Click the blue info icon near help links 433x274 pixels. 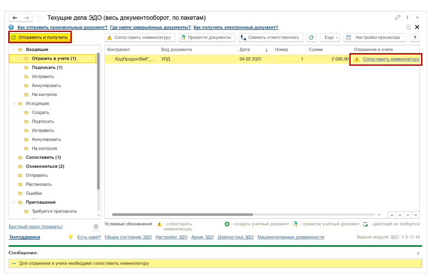pos(11,27)
